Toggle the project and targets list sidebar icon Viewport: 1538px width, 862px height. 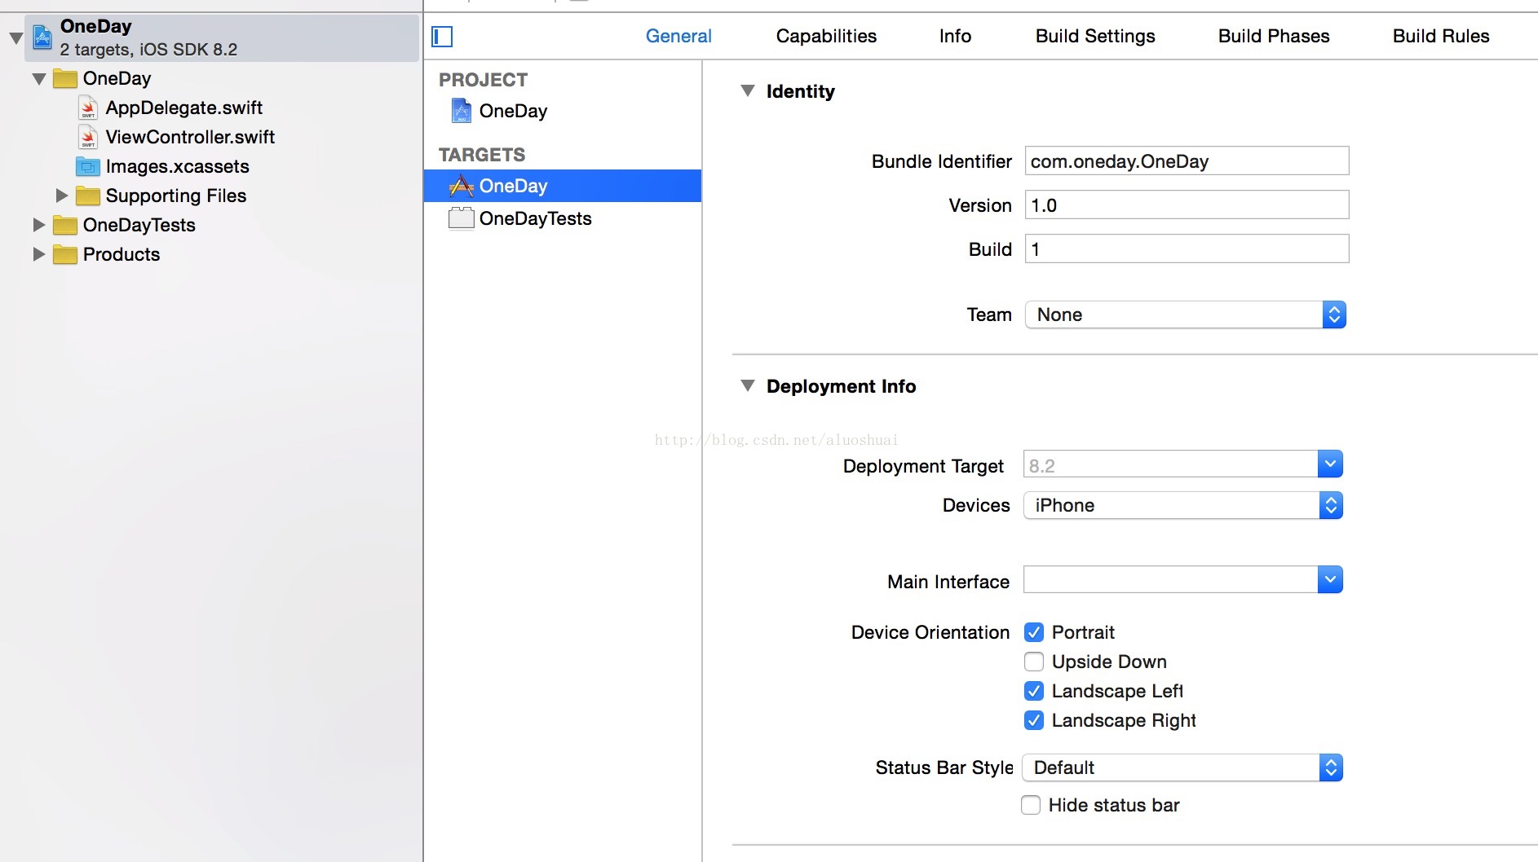pos(442,37)
